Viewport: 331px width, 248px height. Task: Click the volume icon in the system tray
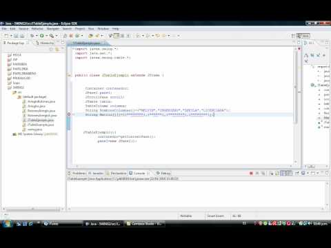(310, 223)
